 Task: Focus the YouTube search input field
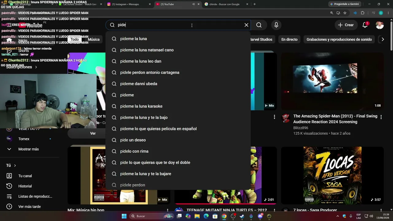tap(178, 25)
